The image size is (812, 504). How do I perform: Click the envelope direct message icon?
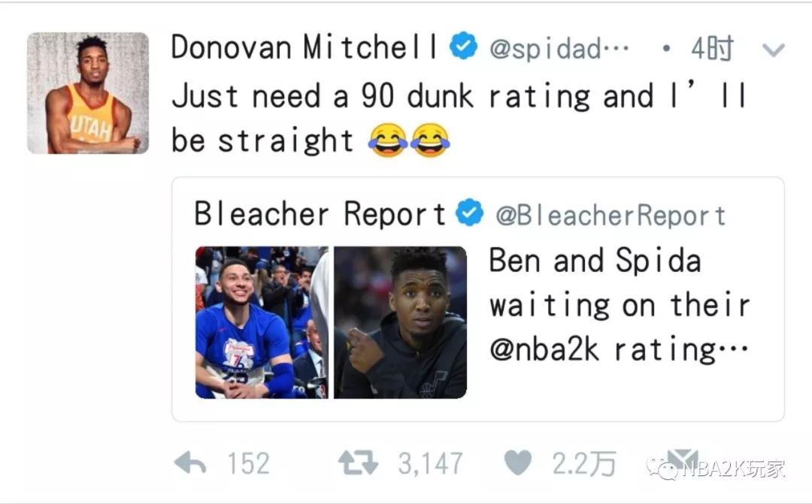pos(683,460)
